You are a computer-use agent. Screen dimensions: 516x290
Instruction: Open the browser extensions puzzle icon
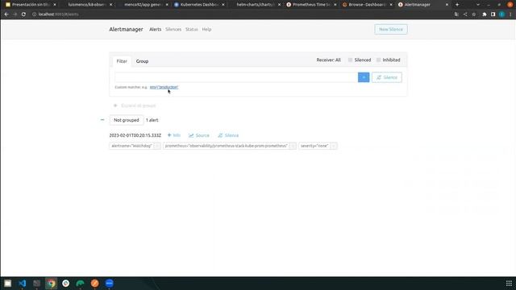484,14
